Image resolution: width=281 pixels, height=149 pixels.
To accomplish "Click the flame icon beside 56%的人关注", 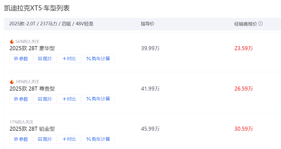I will click(12, 42).
